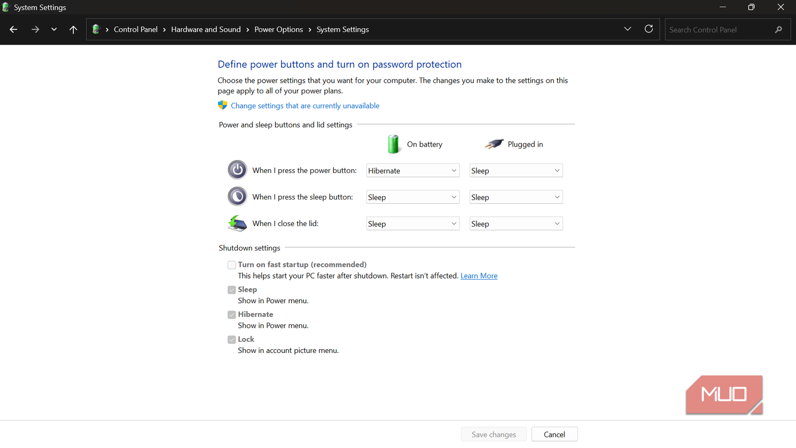Viewport: 796px width, 448px height.
Task: Click the laptop lid icon
Action: tap(237, 223)
